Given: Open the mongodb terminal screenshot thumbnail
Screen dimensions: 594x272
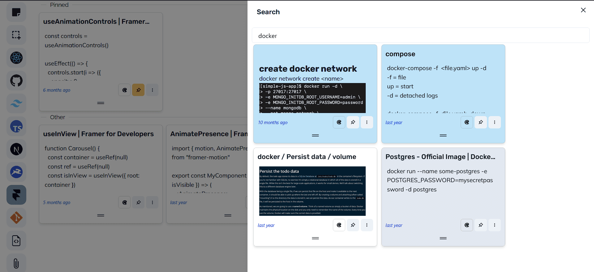Looking at the screenshot, I should click(312, 98).
